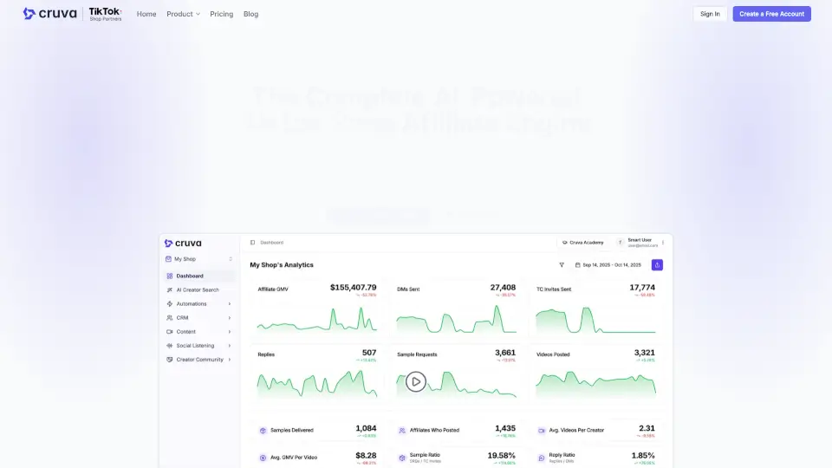Expand the Product dropdown menu

click(183, 14)
